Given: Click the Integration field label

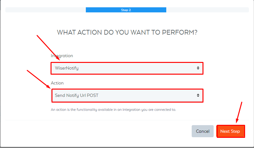Looking at the screenshot, I should (x=62, y=56).
